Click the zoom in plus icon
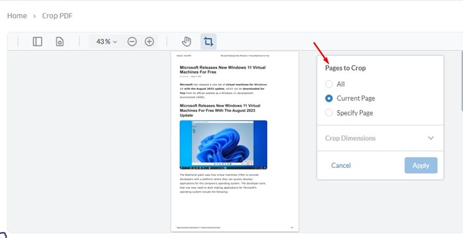This screenshot has height=238, width=463. (x=149, y=42)
